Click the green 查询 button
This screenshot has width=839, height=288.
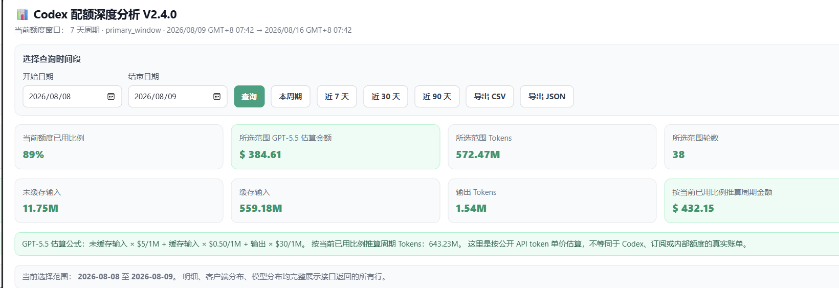pos(249,96)
